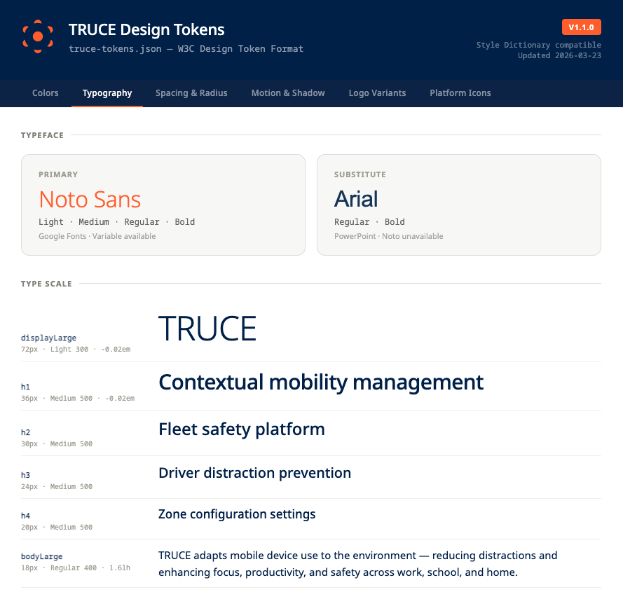Click the h4 token name

coord(25,516)
